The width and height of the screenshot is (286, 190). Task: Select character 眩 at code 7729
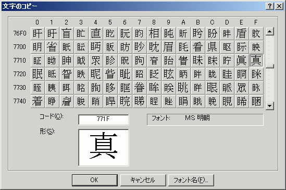point(169,74)
